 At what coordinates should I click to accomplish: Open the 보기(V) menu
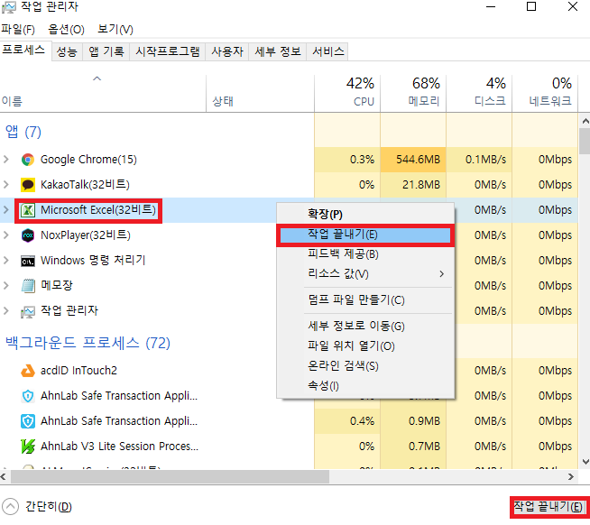[115, 30]
